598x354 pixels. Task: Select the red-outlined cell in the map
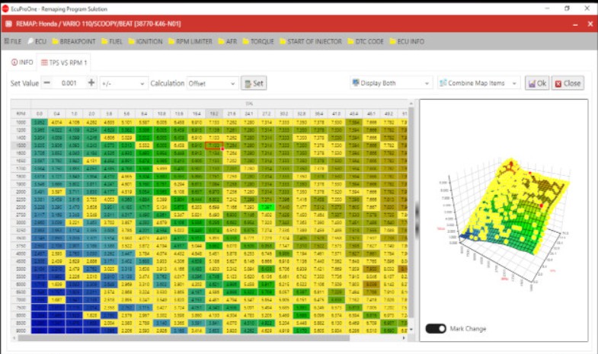pyautogui.click(x=214, y=145)
